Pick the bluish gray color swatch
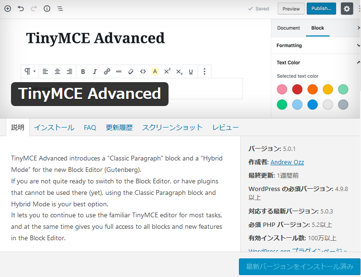The image size is (361, 277). (x=343, y=105)
